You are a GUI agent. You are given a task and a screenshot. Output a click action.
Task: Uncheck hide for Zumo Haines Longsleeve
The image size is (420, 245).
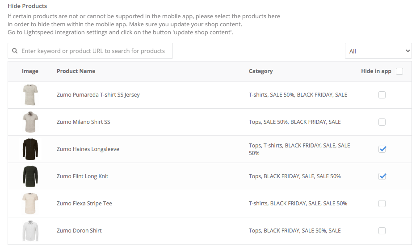click(x=382, y=149)
